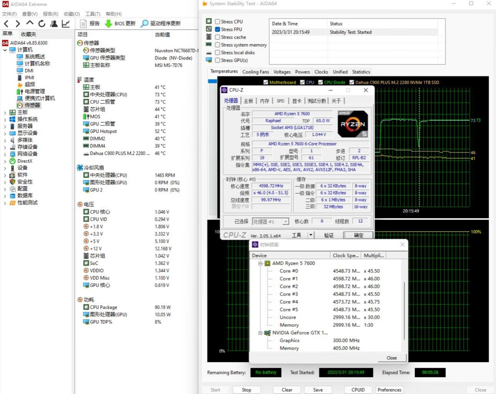
Task: Click the 验证 validate button in CPU-Z
Action: point(329,235)
